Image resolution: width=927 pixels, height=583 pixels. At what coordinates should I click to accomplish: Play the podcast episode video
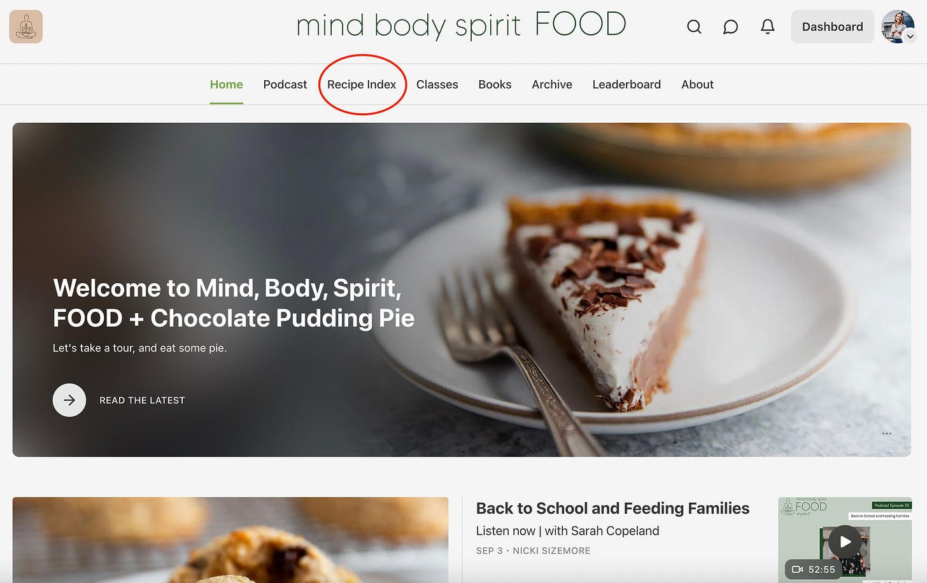(x=845, y=542)
